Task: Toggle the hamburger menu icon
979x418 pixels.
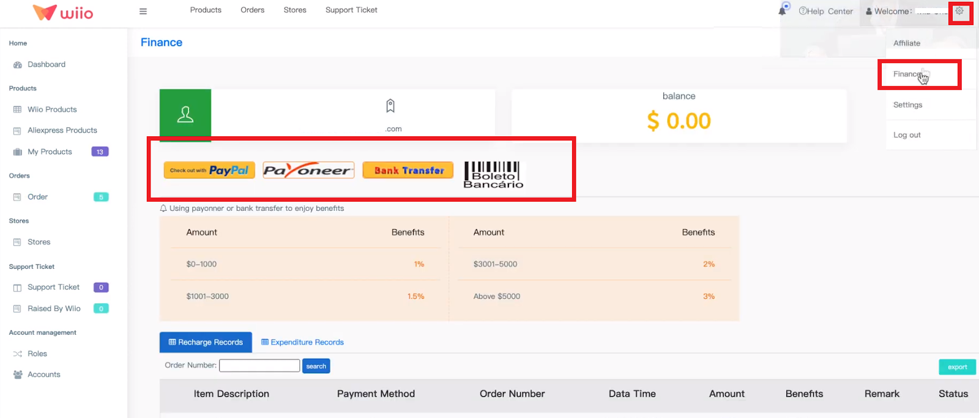Action: tap(143, 11)
